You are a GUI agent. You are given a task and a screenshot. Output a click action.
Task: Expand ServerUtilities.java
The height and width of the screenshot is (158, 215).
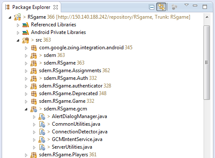point(34,147)
